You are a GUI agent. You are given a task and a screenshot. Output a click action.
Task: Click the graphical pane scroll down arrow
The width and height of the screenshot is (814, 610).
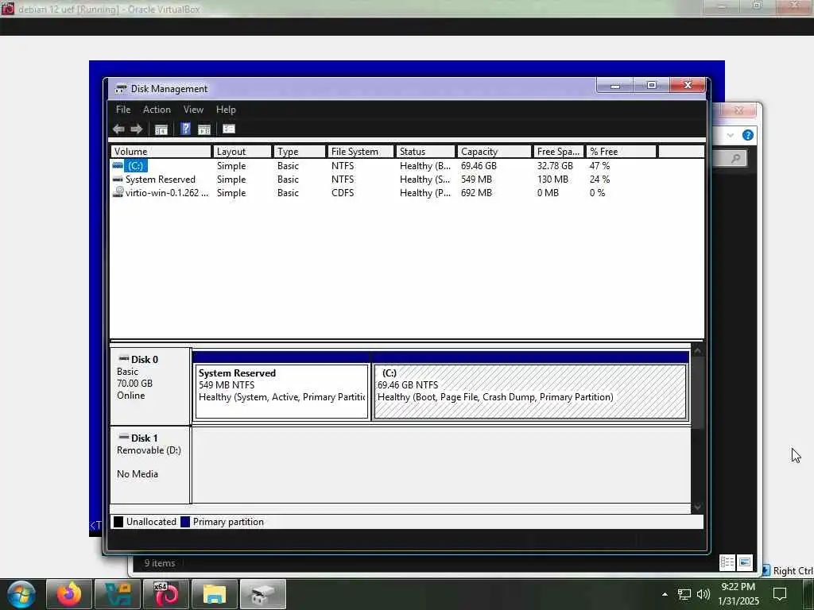click(x=697, y=507)
